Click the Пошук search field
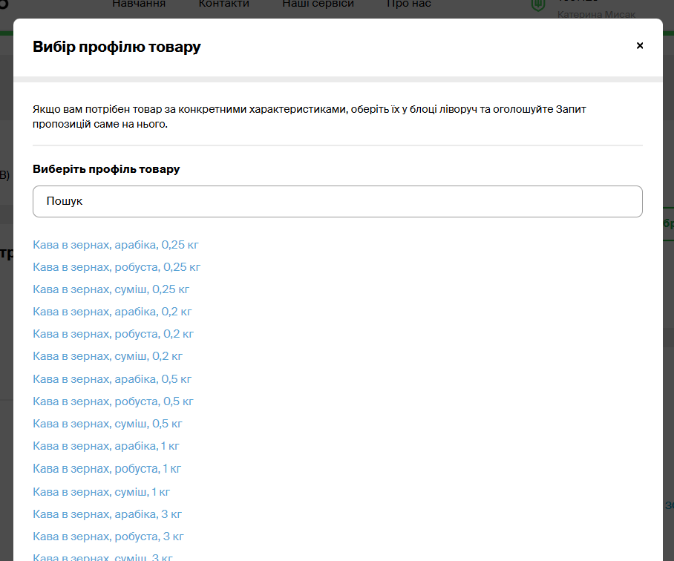Image resolution: width=674 pixels, height=561 pixels. tap(337, 201)
